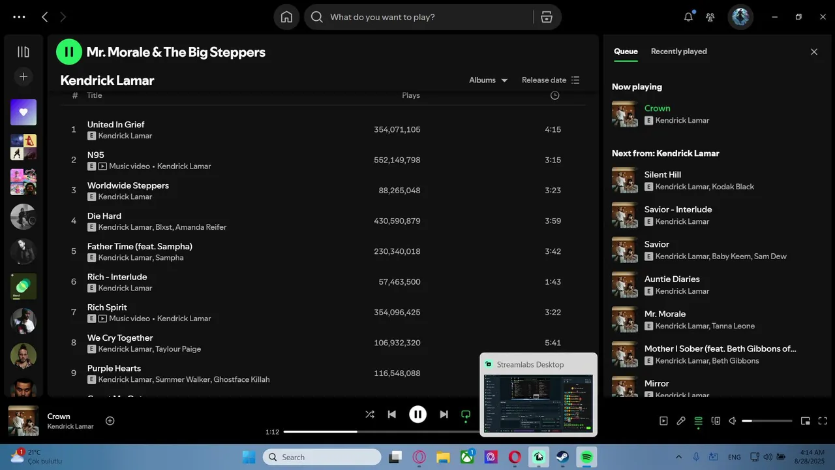
Task: Open the Release date sort dropdown
Action: [x=551, y=80]
